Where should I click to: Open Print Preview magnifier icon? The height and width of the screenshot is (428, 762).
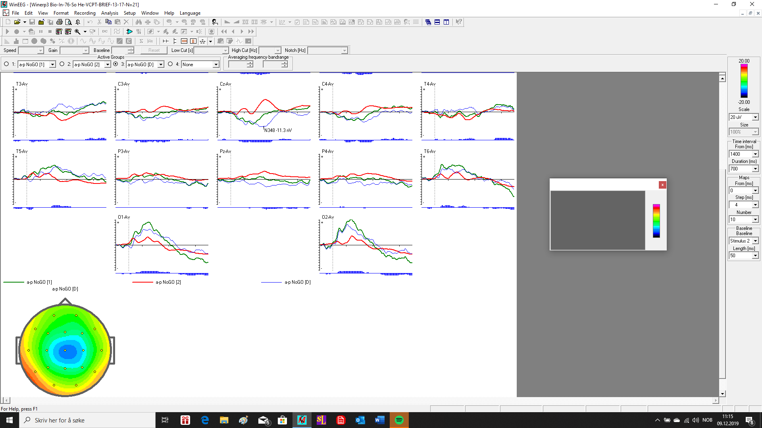[68, 22]
